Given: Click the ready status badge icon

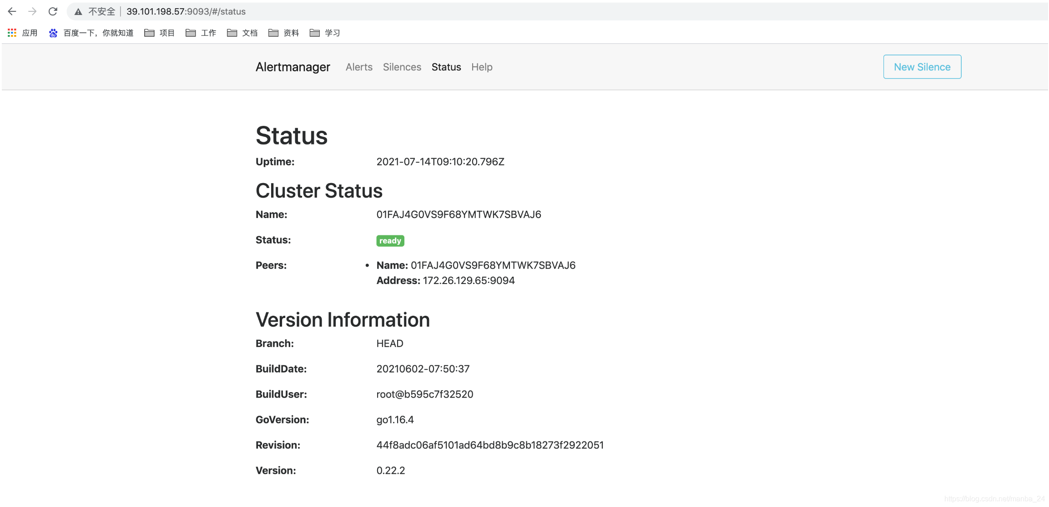Looking at the screenshot, I should pyautogui.click(x=390, y=240).
